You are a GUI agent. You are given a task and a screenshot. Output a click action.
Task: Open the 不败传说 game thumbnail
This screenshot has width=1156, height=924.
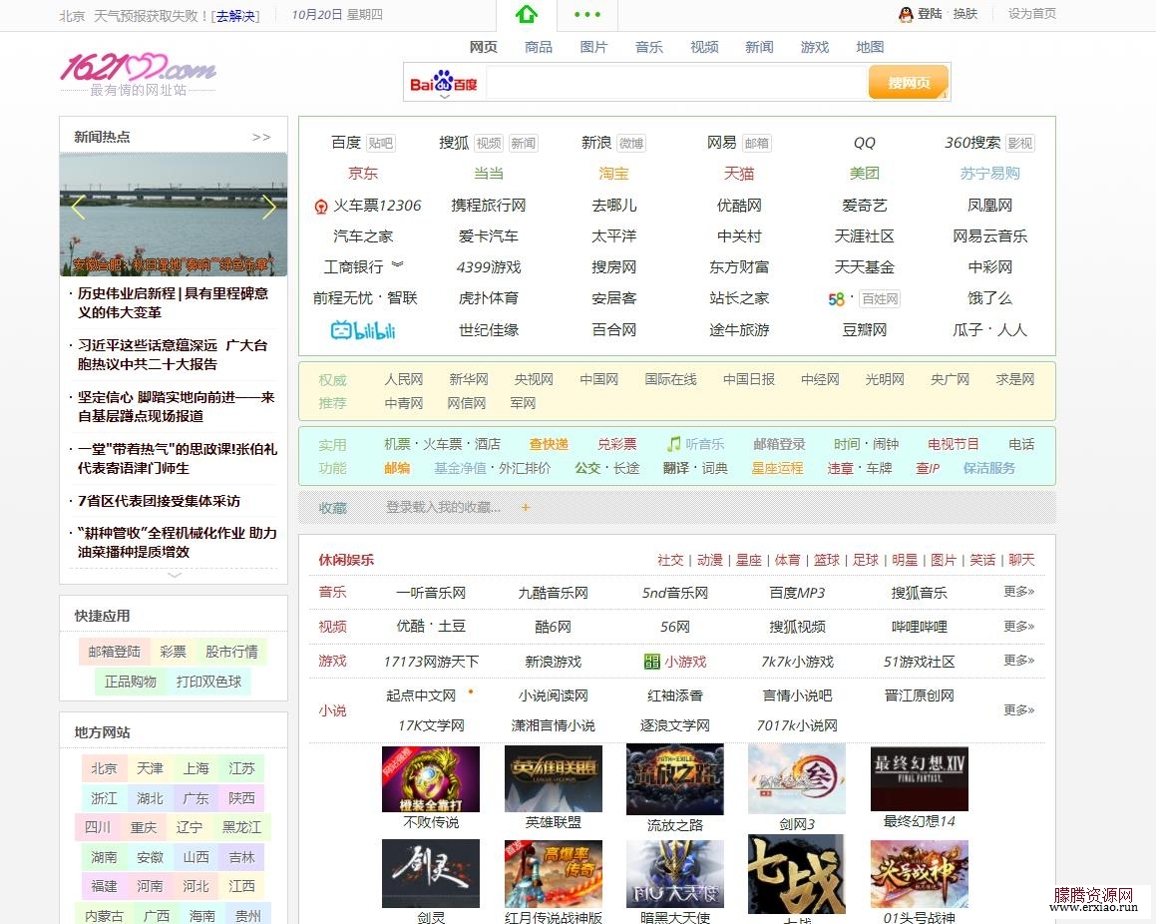431,778
